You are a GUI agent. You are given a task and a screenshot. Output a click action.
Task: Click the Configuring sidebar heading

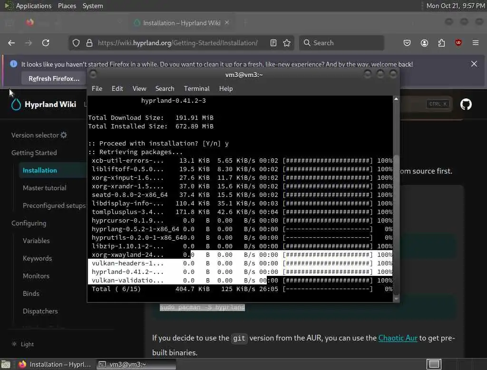pyautogui.click(x=29, y=224)
